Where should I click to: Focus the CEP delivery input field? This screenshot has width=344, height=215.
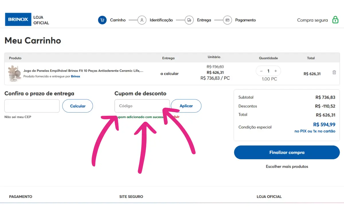32,106
